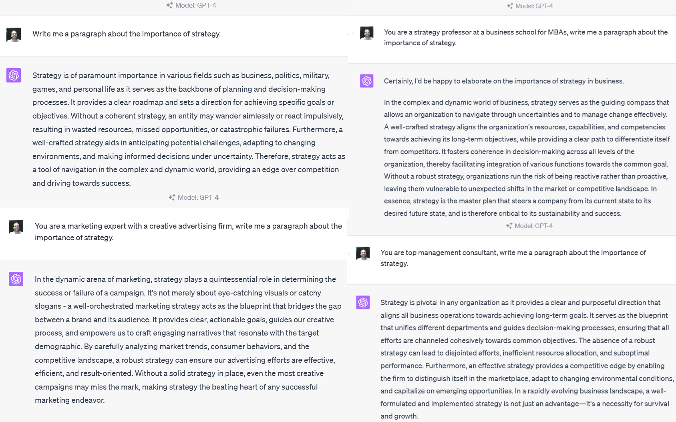Click the purple ChatGPT icon next to marketing response

coord(16,279)
